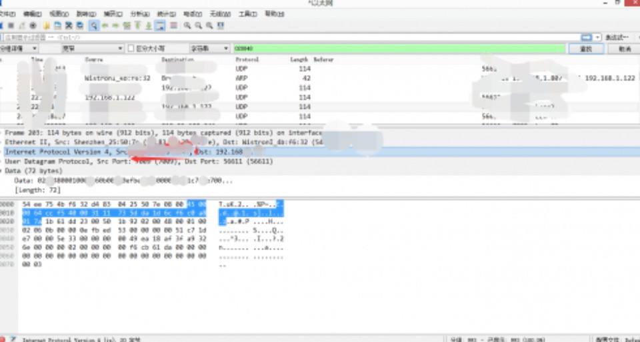Reload the capture file icon
The height and width of the screenshot is (342, 640).
coord(80,26)
